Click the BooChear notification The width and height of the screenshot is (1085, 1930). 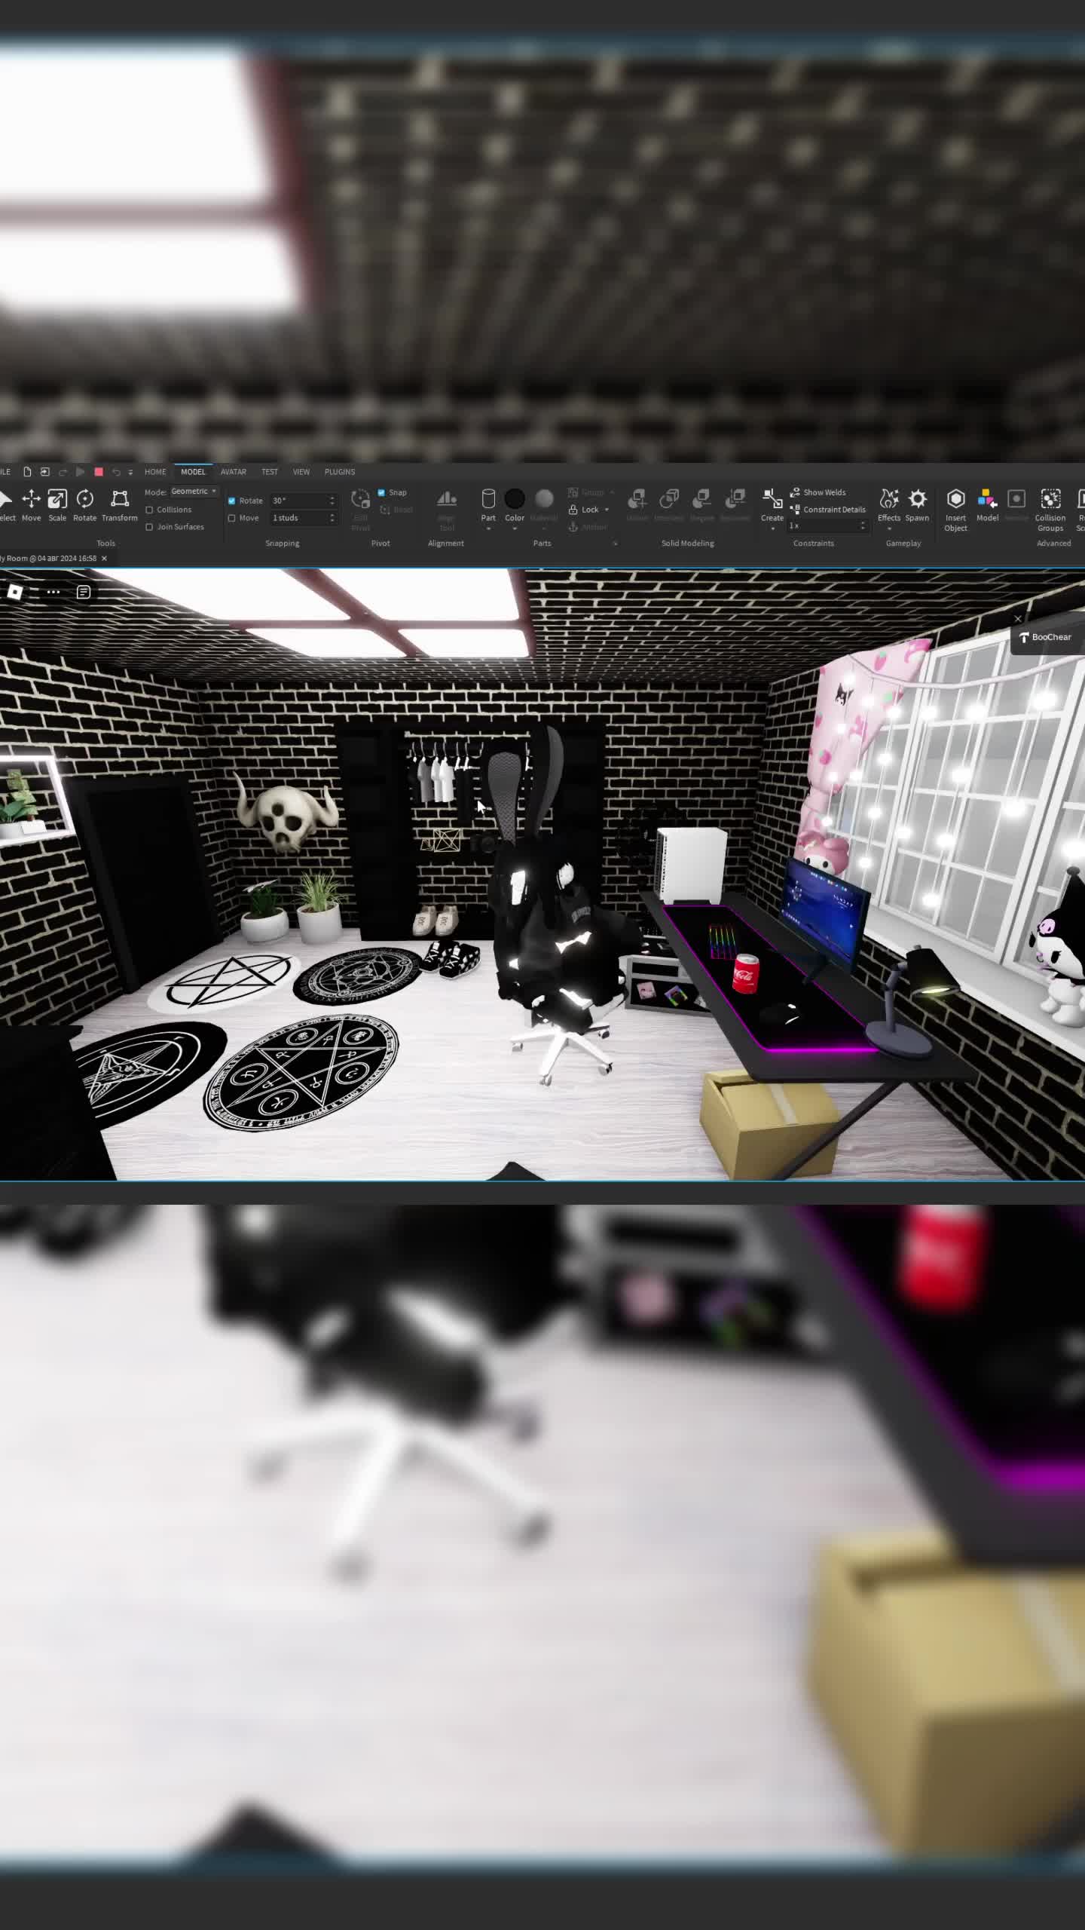pos(1047,638)
